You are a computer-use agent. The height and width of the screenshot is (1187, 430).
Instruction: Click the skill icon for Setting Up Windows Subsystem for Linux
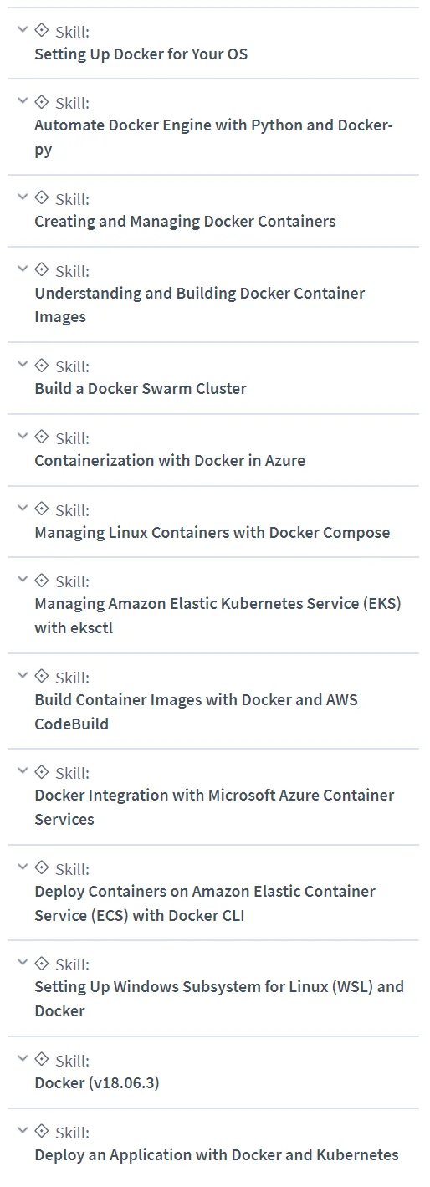(42, 963)
